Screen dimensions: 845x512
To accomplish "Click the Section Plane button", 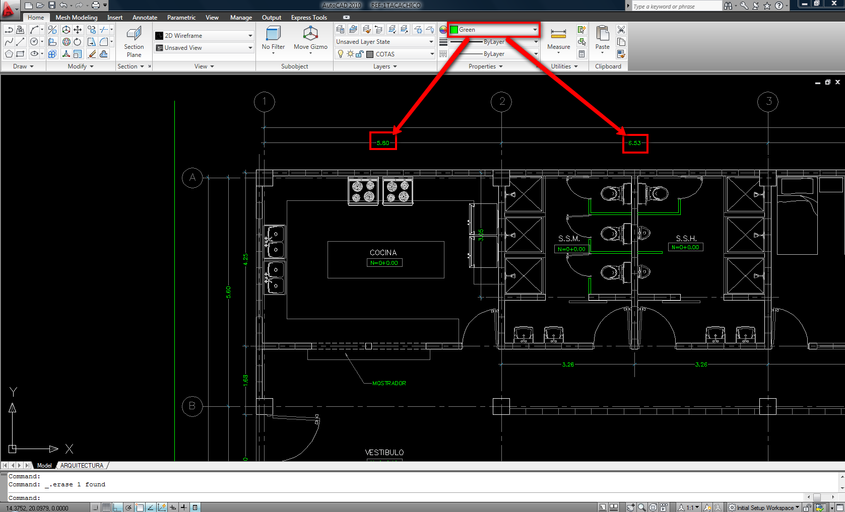I will (x=134, y=41).
